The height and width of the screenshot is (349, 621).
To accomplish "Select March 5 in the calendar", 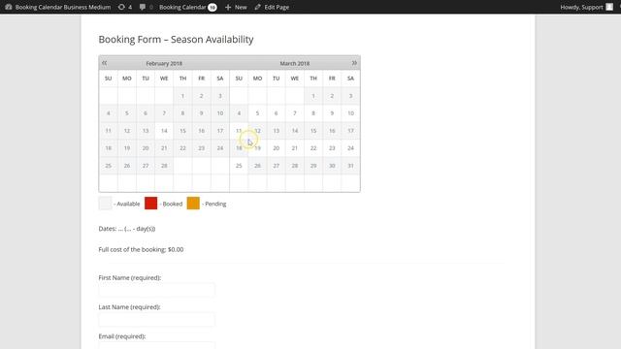I will point(257,113).
